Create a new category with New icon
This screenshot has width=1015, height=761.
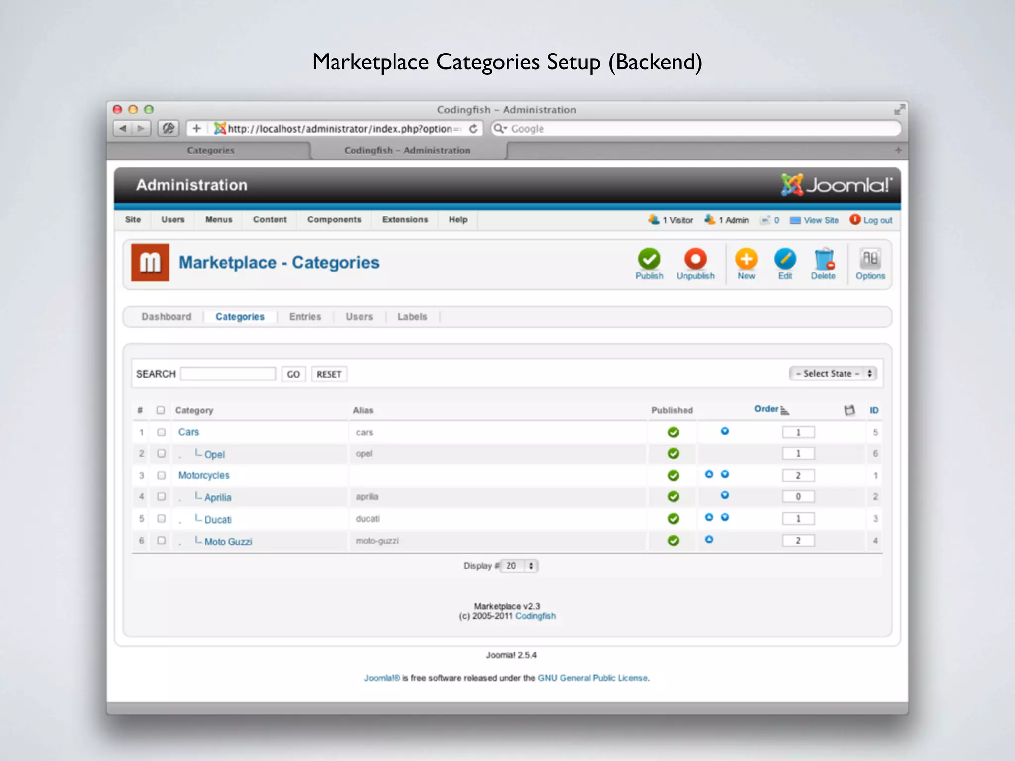(x=746, y=264)
